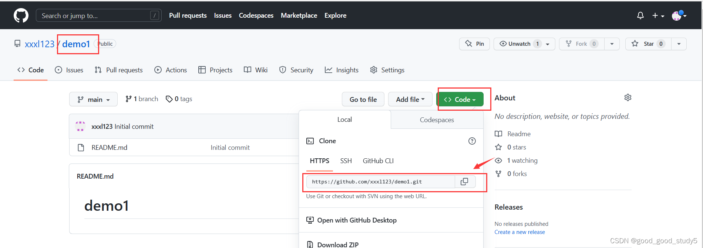The height and width of the screenshot is (248, 703).
Task: Select the Security tab
Action: pyautogui.click(x=296, y=70)
